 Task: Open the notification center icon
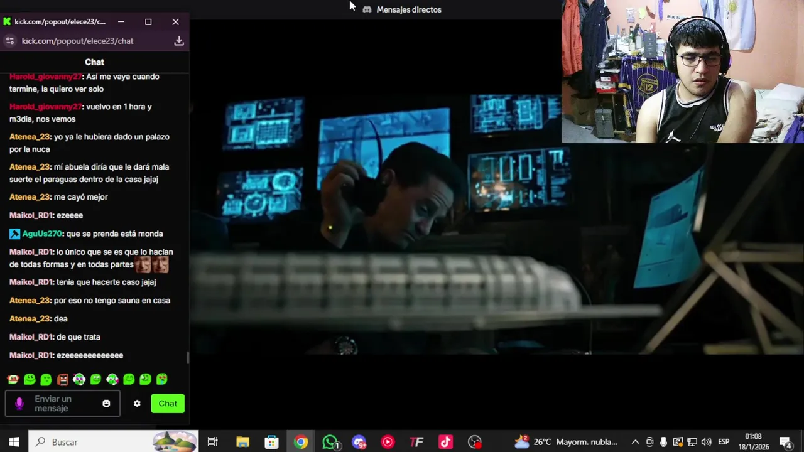click(785, 442)
